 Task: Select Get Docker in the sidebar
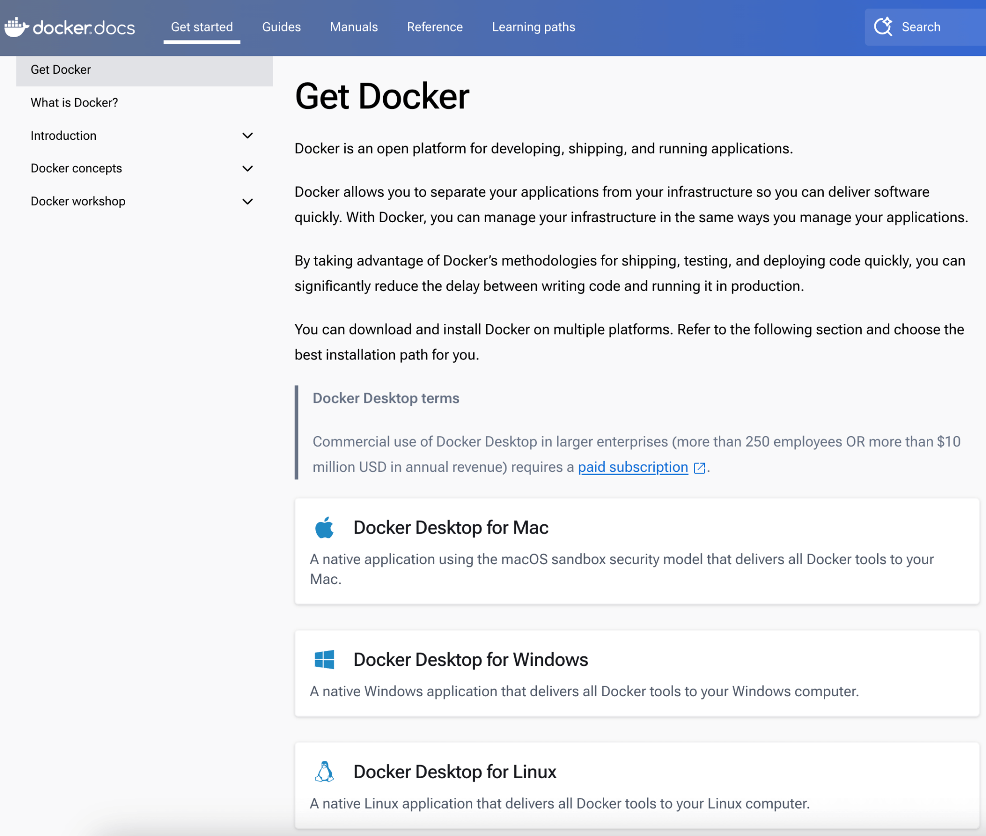(x=144, y=70)
